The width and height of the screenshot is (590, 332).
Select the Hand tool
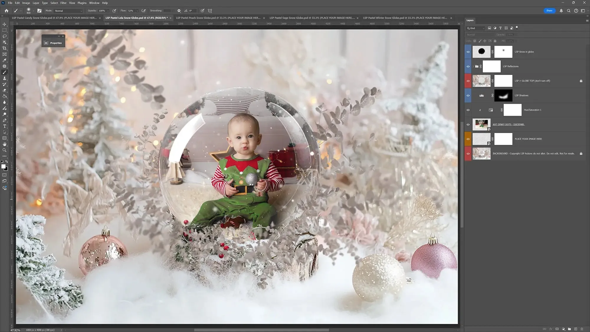click(4, 144)
